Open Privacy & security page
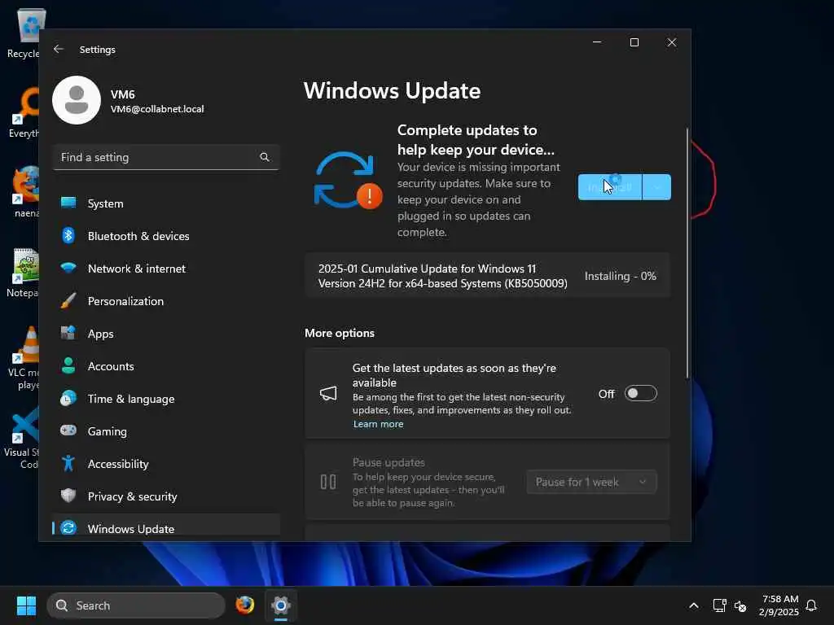Image resolution: width=834 pixels, height=625 pixels. pyautogui.click(x=166, y=496)
